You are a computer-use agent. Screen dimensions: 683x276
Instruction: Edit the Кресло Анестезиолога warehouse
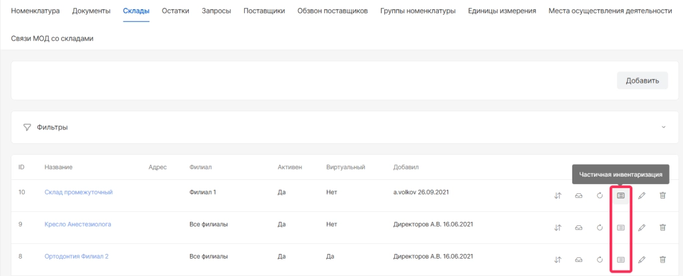tap(642, 227)
